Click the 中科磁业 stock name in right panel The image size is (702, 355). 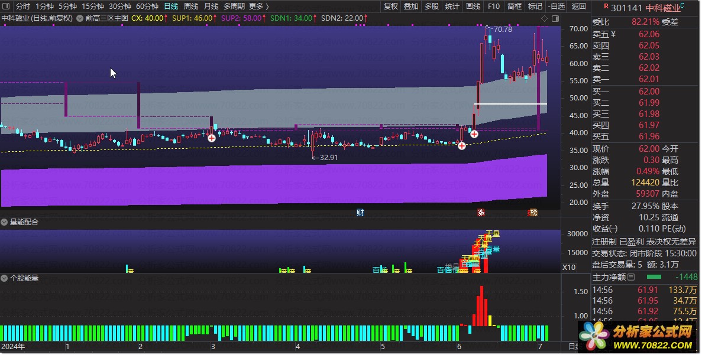[x=662, y=8]
